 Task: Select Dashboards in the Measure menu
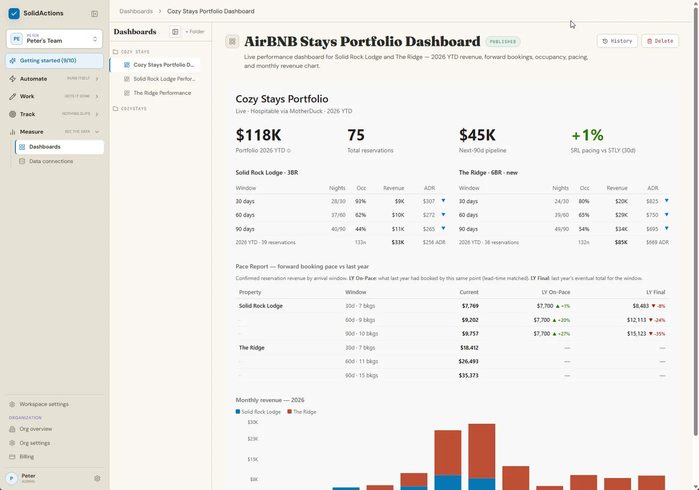coord(59,147)
